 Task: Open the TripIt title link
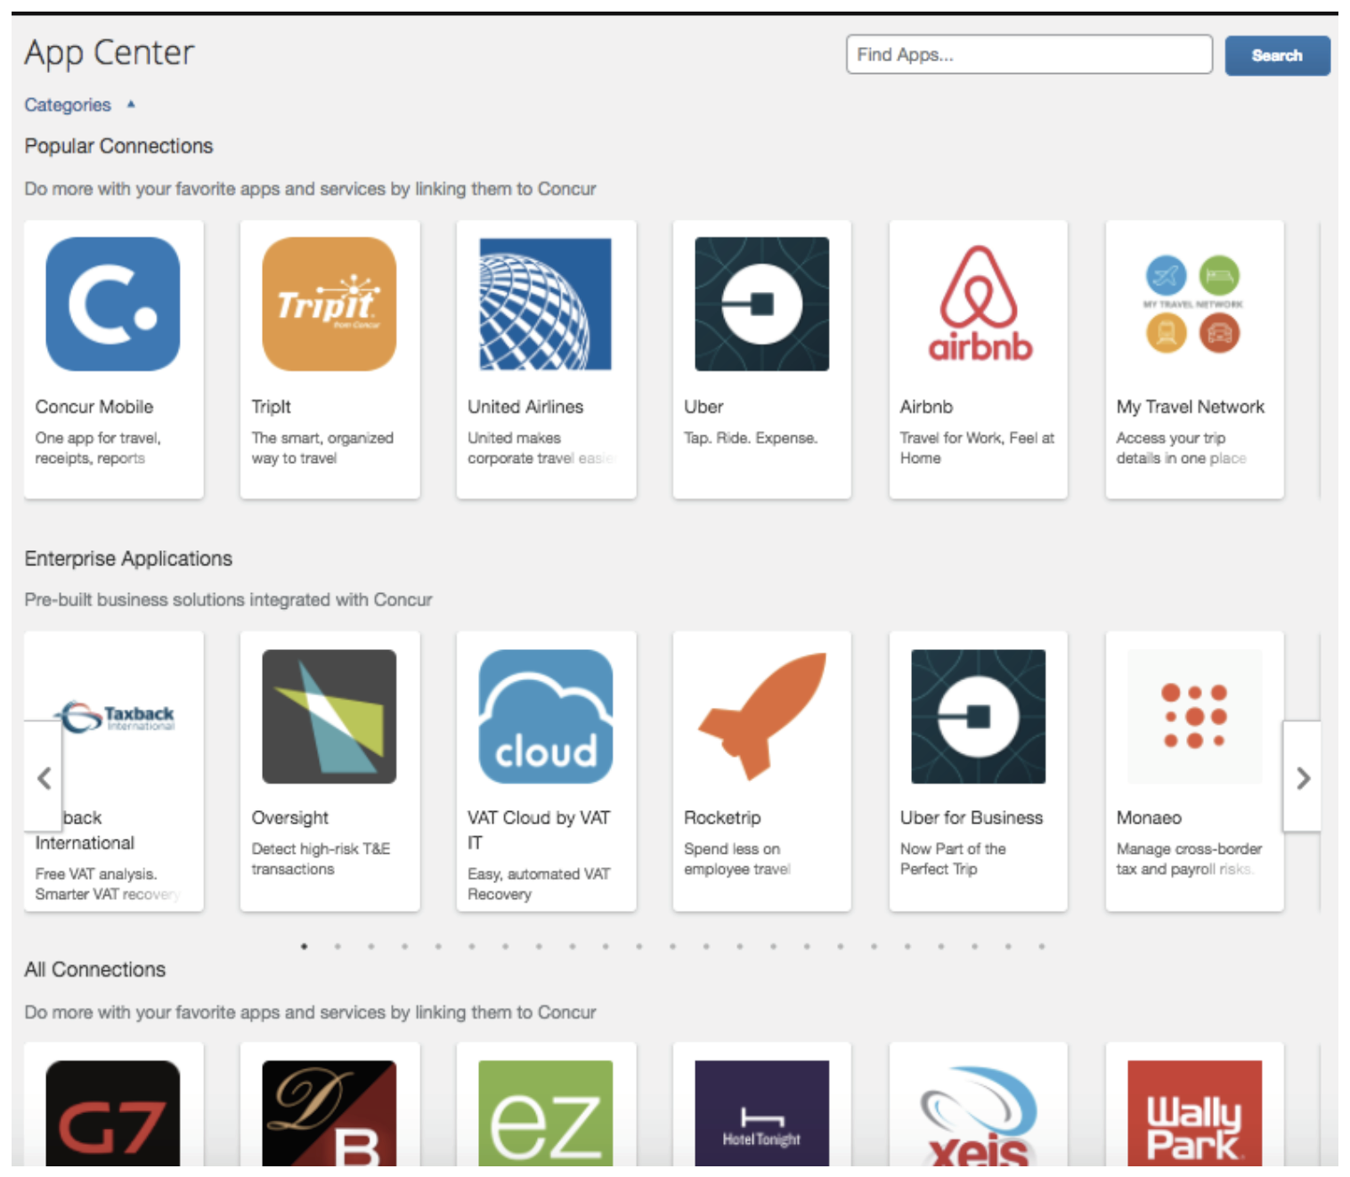[272, 407]
